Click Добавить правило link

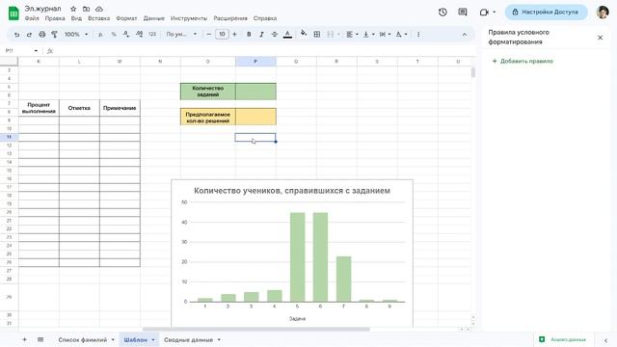(x=523, y=61)
